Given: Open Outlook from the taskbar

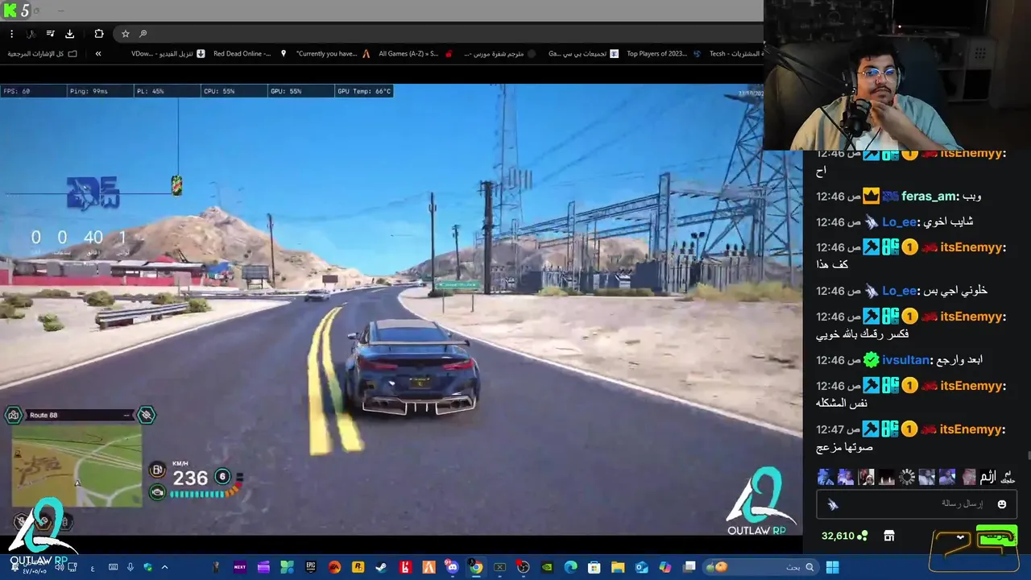Looking at the screenshot, I should click(642, 567).
